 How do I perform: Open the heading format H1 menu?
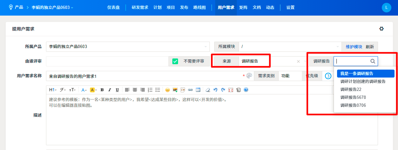coord(53,90)
